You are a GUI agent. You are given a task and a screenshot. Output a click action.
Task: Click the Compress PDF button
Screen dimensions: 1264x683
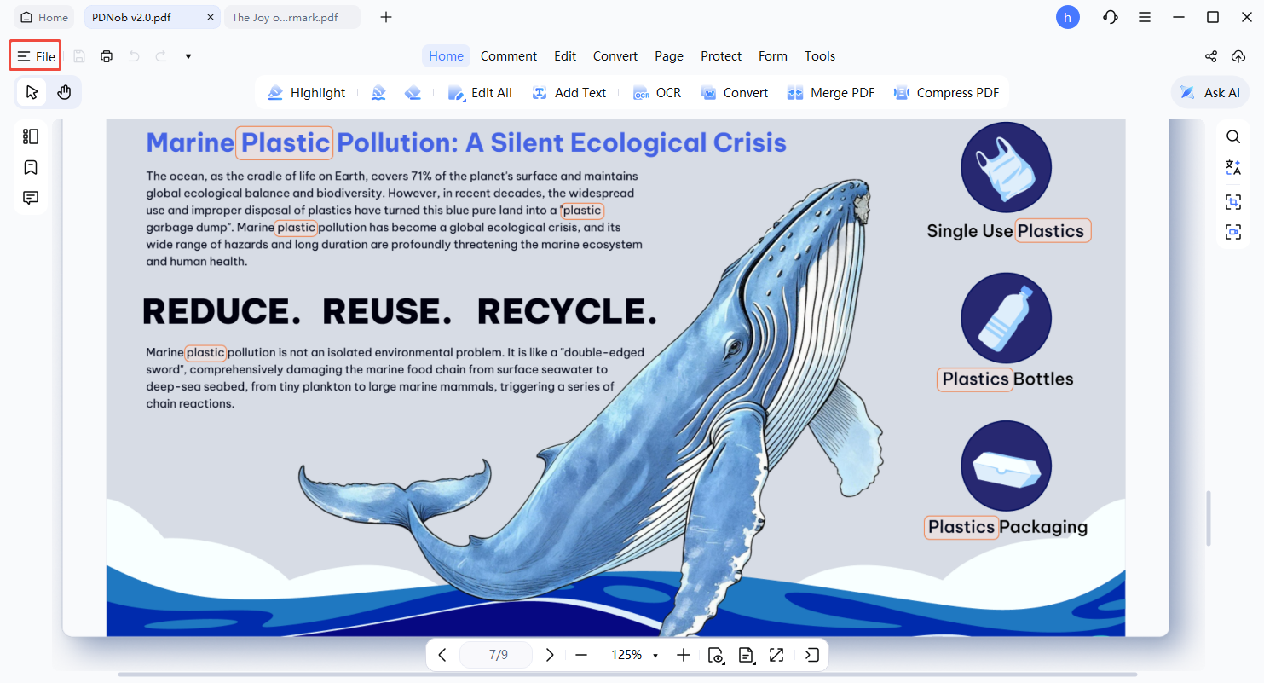click(946, 93)
